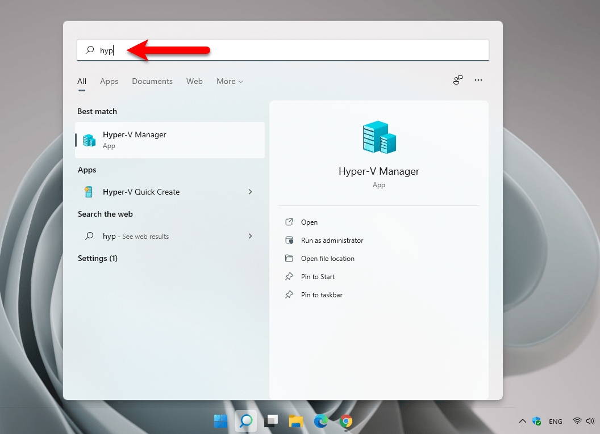Click the search box containing "hyp"
600x434 pixels.
[283, 50]
